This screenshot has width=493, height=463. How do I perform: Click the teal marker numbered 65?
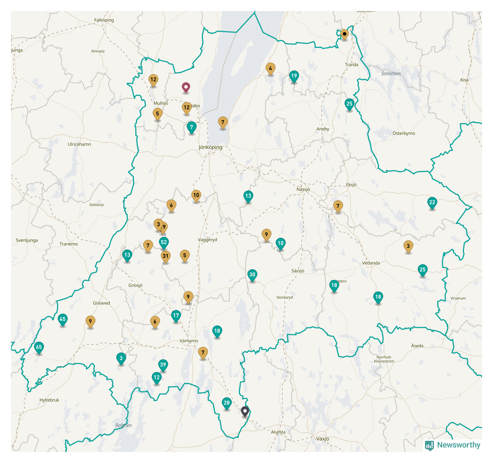click(39, 347)
